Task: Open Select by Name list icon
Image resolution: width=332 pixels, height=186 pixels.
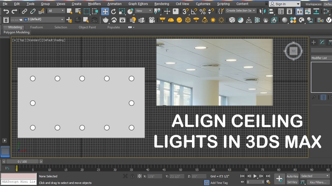Action: (x=78, y=11)
